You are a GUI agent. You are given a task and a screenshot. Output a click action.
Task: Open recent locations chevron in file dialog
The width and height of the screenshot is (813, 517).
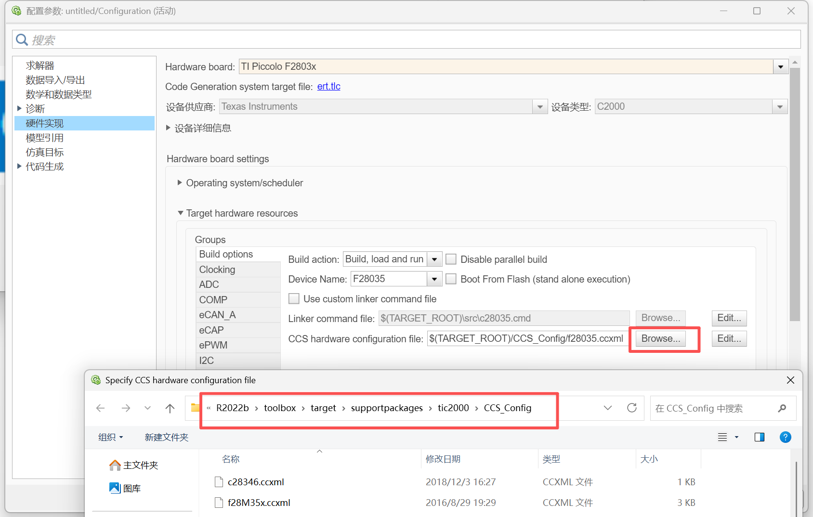coord(147,408)
